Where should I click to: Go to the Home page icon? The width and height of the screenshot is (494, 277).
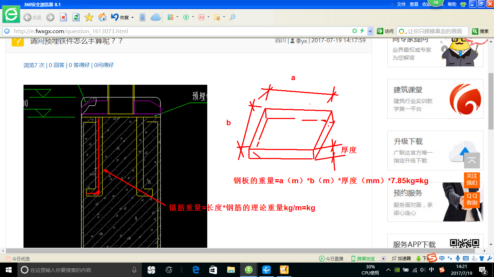tap(102, 17)
